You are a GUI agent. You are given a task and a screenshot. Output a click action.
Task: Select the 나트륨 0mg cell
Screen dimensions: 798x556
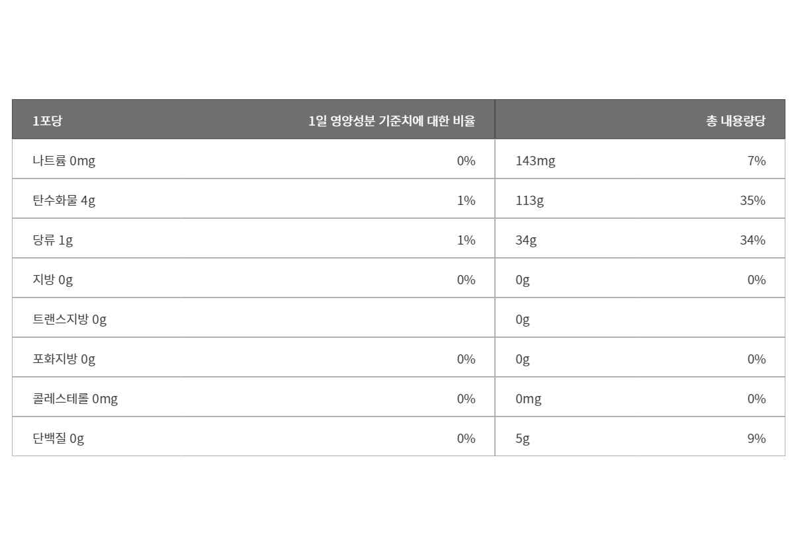click(x=64, y=161)
